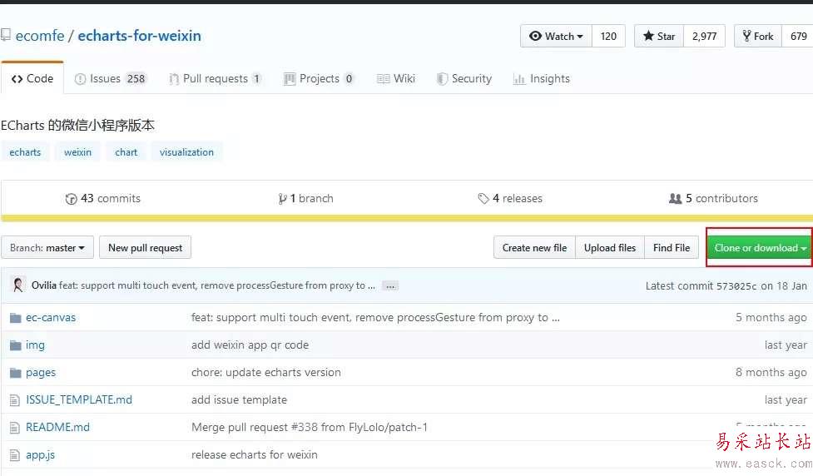Click the ec-canvas folder icon

16,318
